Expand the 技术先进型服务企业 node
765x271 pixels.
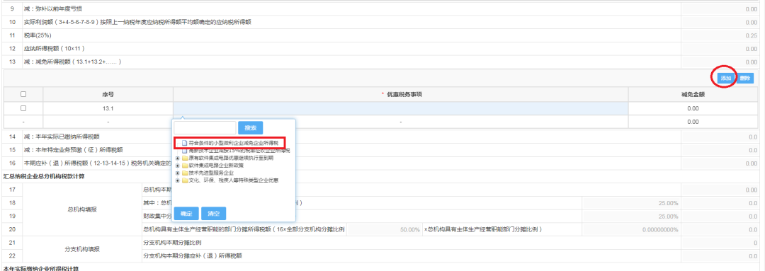coord(178,173)
